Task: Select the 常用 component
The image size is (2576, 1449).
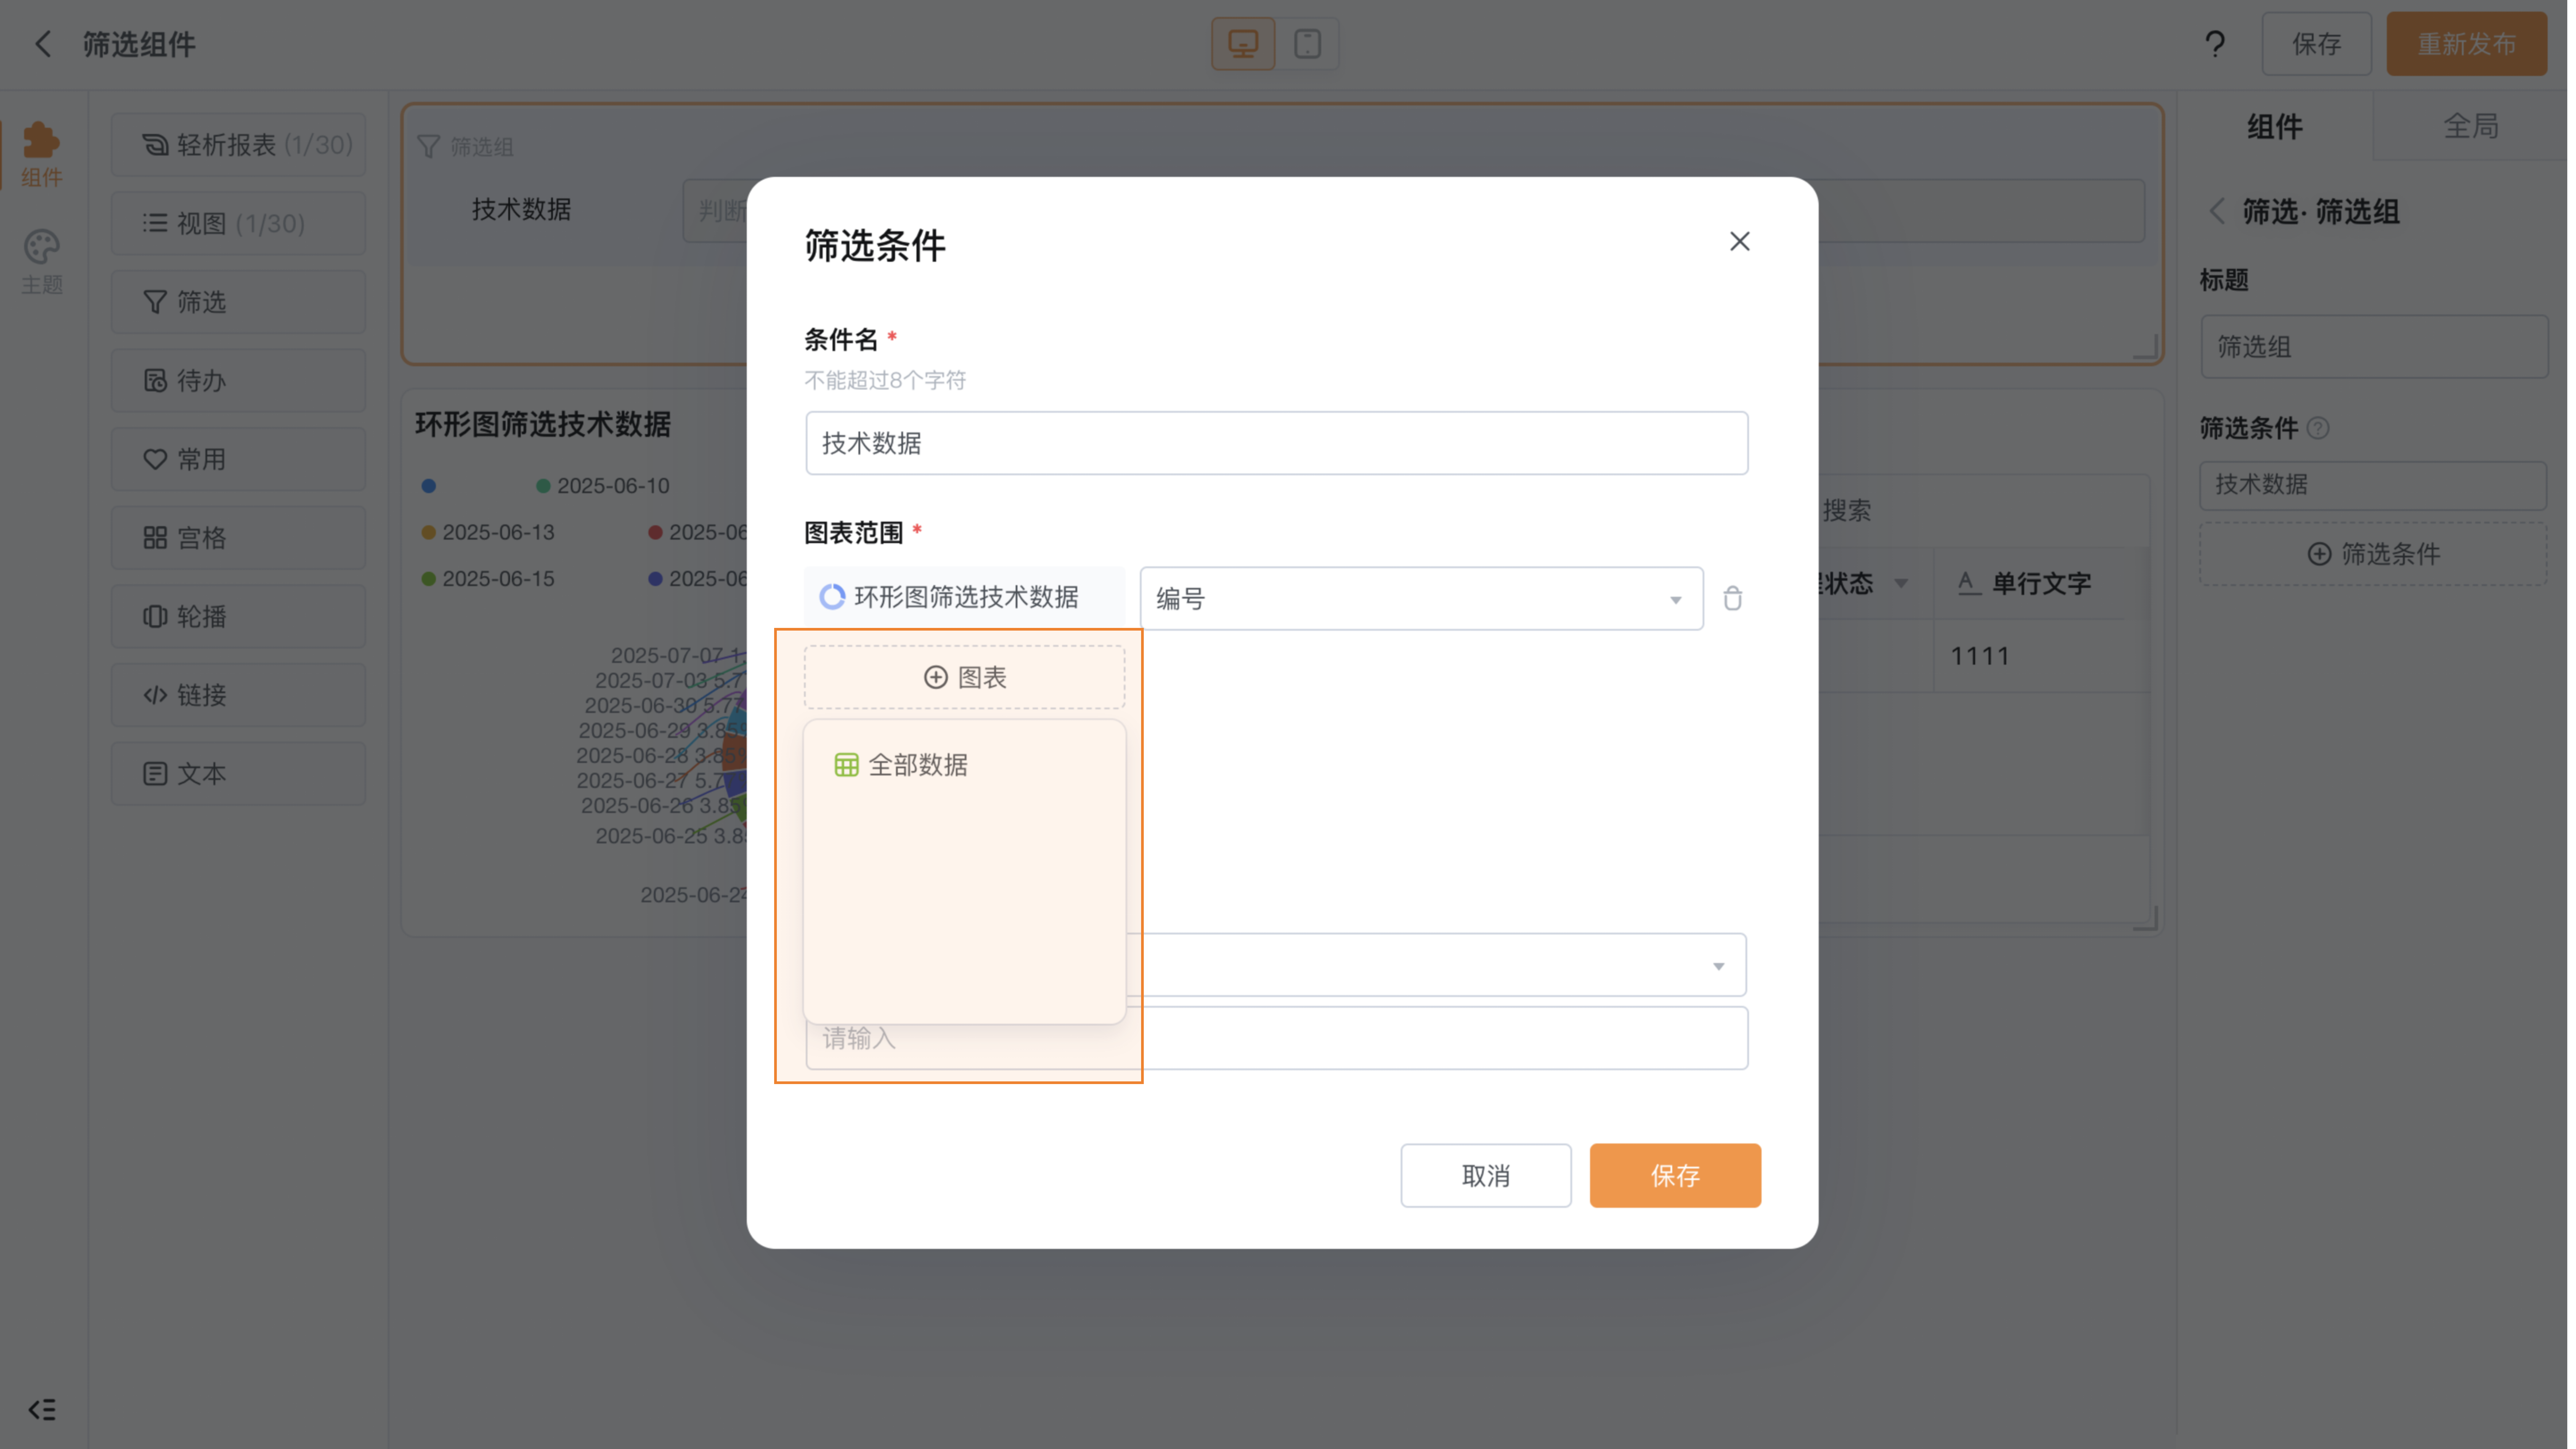Action: coord(238,459)
